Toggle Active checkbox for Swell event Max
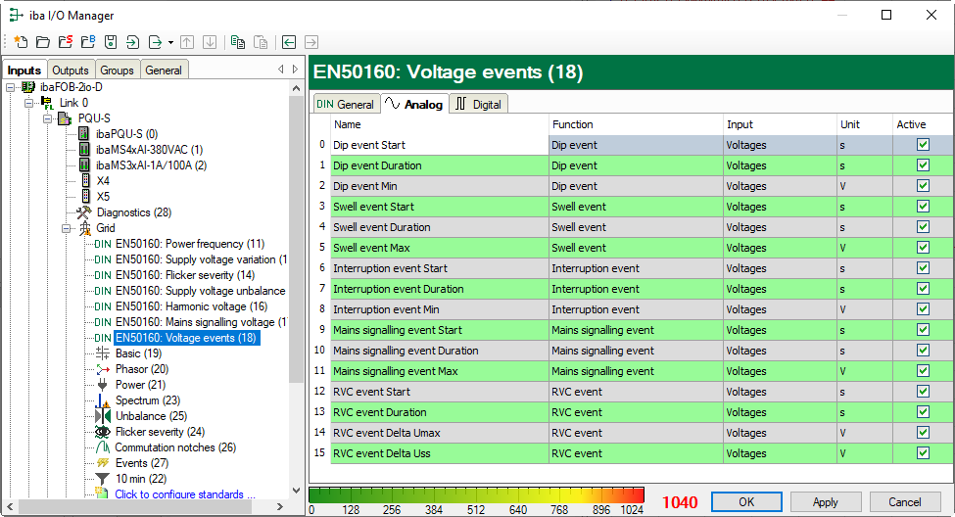The image size is (955, 517). (x=922, y=248)
